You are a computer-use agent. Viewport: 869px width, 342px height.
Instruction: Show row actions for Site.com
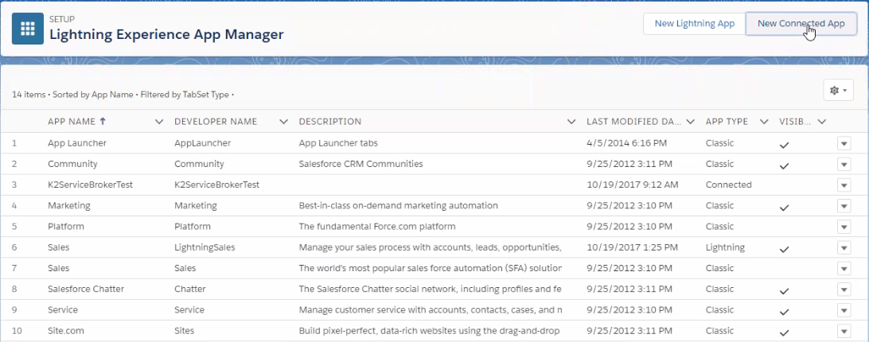pyautogui.click(x=844, y=331)
